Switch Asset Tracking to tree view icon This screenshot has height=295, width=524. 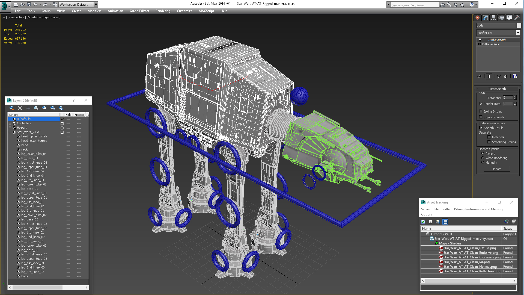[x=438, y=222]
